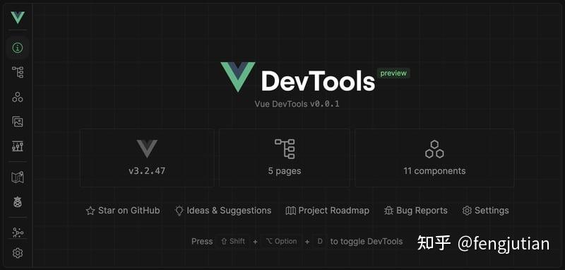Click the DevTools title logo
The height and width of the screenshot is (270, 565).
298,77
